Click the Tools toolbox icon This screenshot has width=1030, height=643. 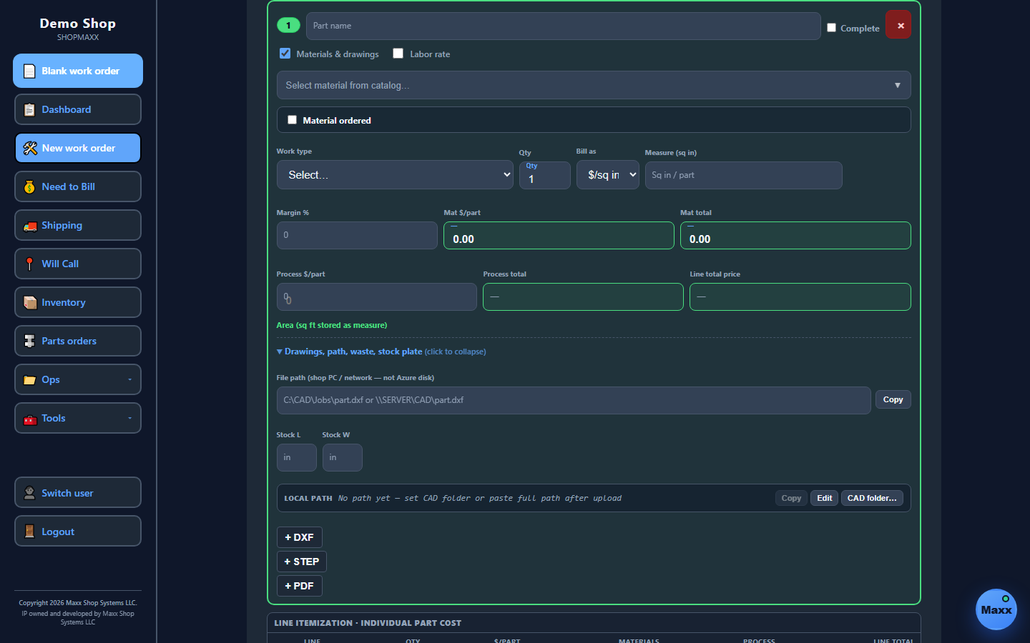29,419
